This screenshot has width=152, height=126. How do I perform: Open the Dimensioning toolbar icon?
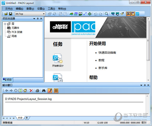pos(81,14)
